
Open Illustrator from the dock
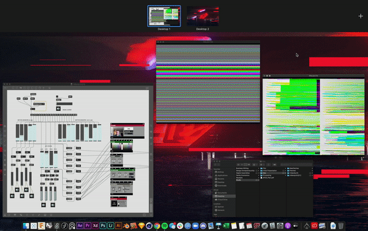[x=118, y=225]
